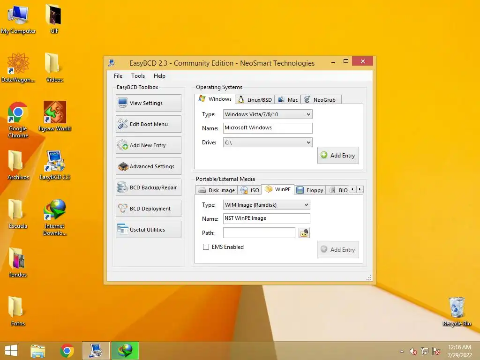The width and height of the screenshot is (480, 360).
Task: Switch to the Mac tab
Action: point(288,100)
